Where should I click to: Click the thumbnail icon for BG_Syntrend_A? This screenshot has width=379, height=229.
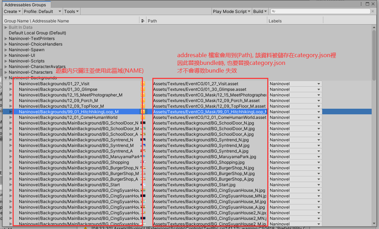143,151
